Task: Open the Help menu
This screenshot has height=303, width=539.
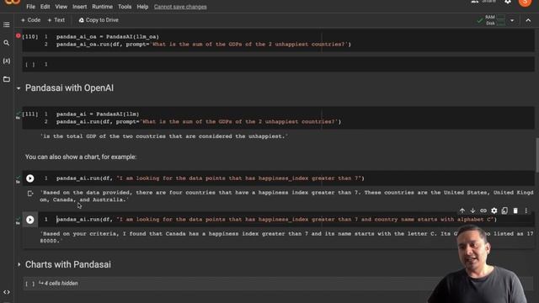Action: point(142,7)
